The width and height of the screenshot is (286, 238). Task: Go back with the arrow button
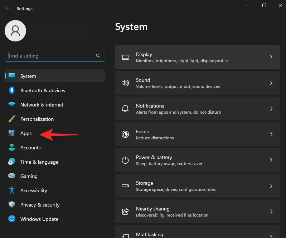click(7, 8)
